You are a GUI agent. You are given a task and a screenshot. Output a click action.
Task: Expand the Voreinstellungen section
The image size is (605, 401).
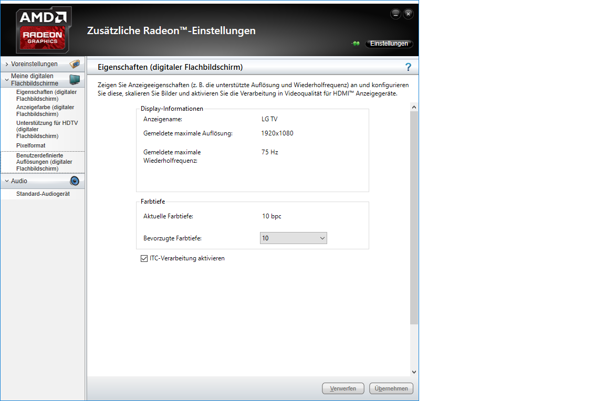tap(6, 65)
